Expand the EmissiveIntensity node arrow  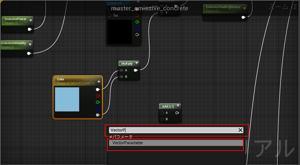[30, 45]
